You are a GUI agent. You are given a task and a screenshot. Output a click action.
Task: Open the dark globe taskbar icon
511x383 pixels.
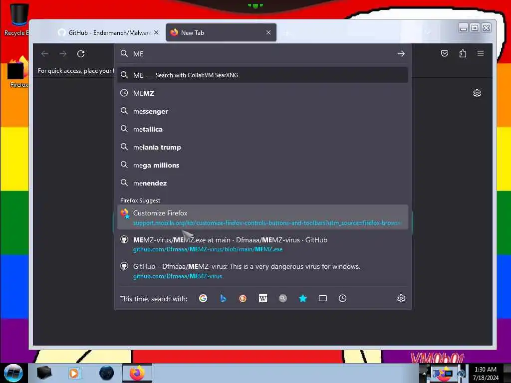pyautogui.click(x=107, y=373)
